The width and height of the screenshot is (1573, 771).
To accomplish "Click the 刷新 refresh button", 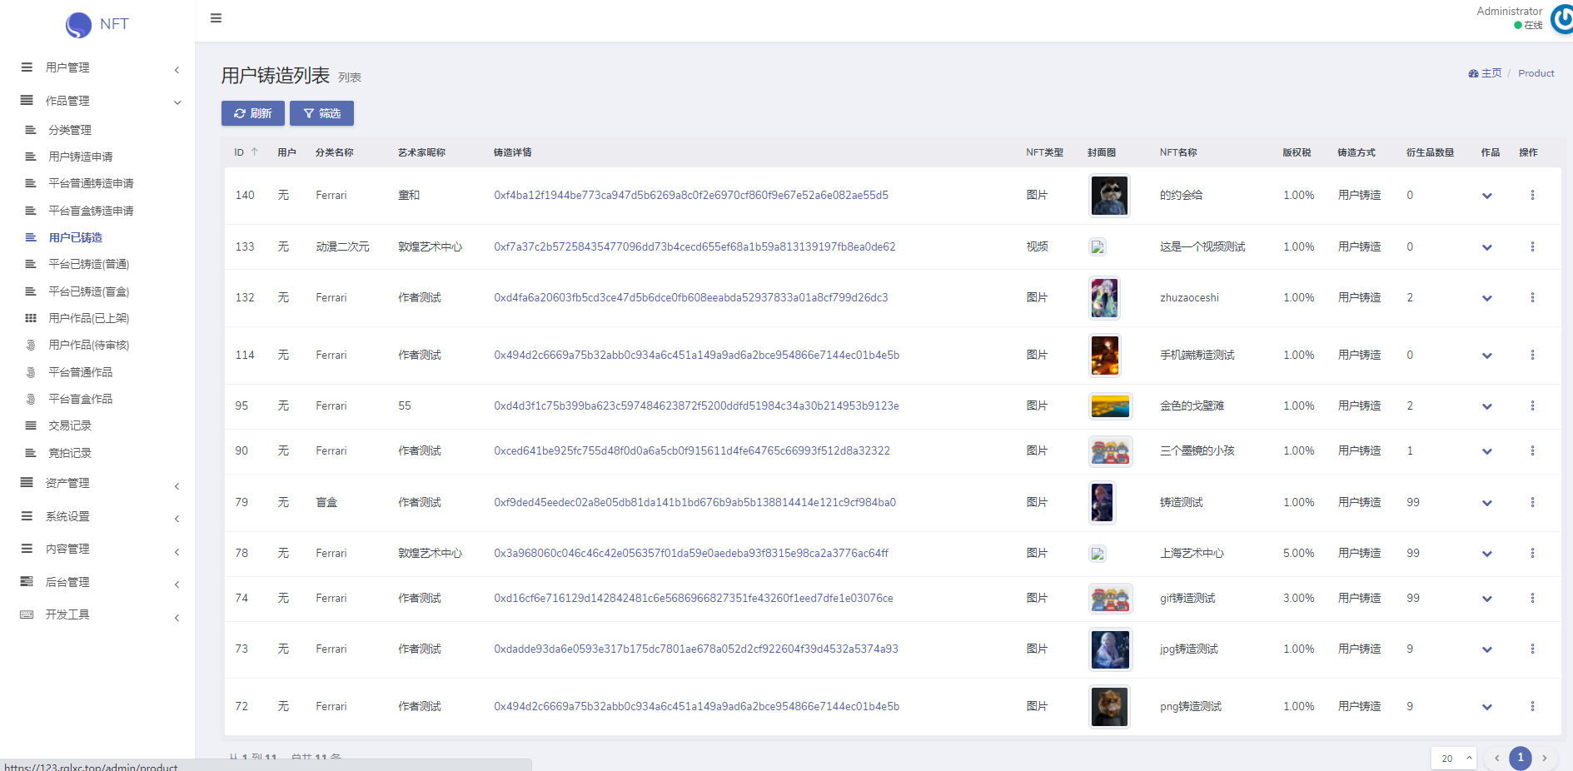I will 252,113.
